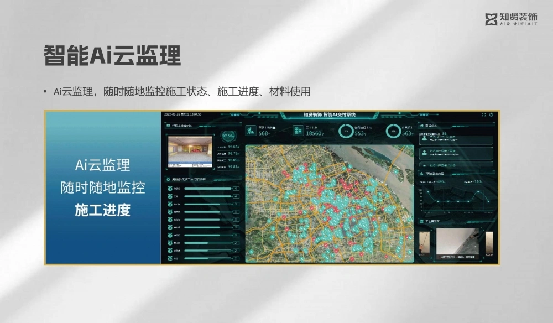Click the icon in the live video panel header
This screenshot has width=553, height=323.
[168, 126]
